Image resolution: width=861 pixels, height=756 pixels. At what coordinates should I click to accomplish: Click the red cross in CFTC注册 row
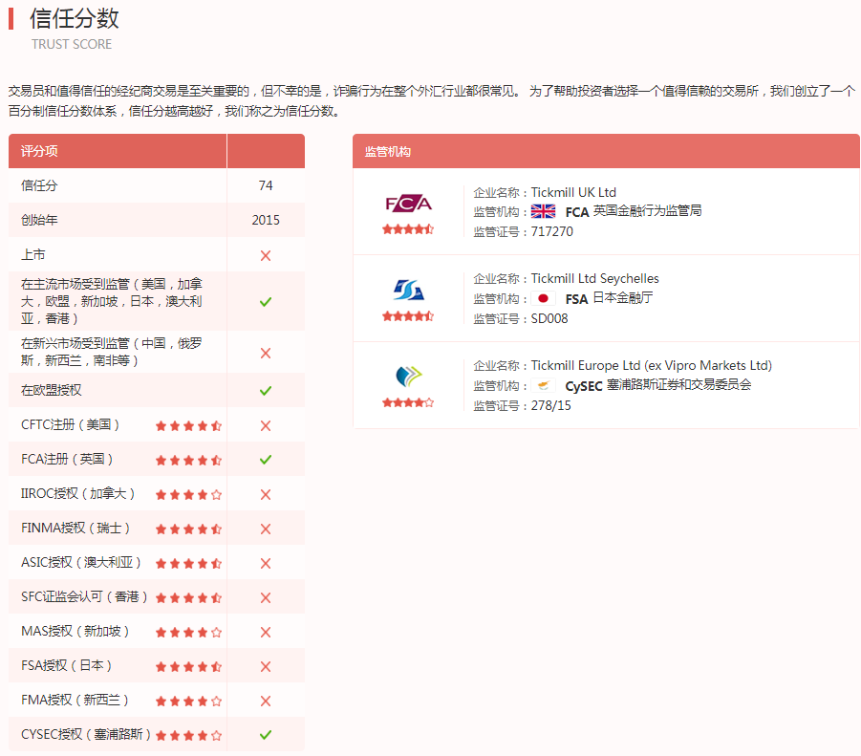coord(266,425)
